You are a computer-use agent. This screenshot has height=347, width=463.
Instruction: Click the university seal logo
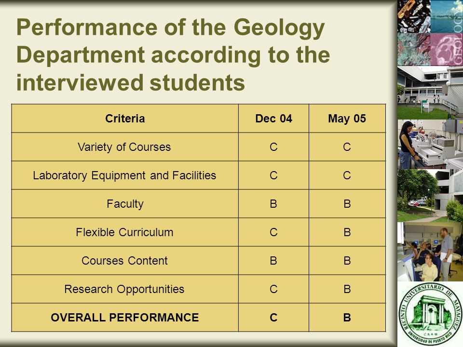(431, 314)
